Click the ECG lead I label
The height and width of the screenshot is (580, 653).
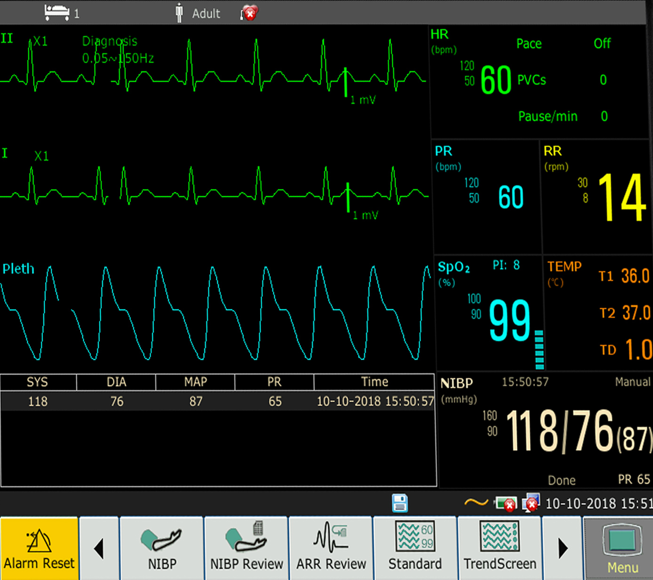(x=5, y=153)
